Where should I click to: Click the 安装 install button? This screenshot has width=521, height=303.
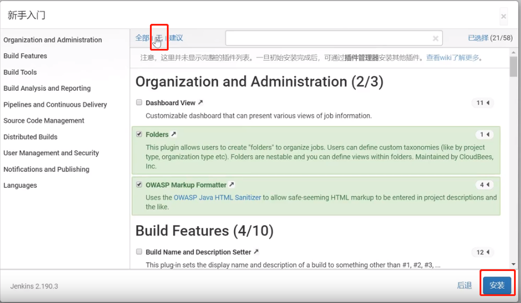(x=497, y=285)
